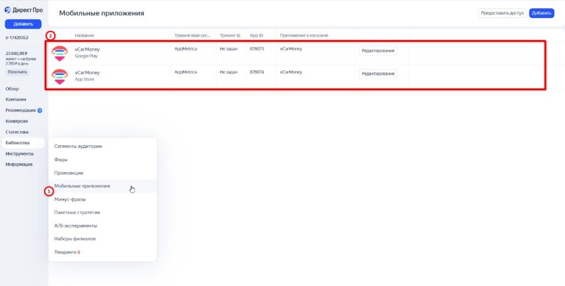
Task: Click the Предоставить доступ button
Action: pyautogui.click(x=502, y=13)
